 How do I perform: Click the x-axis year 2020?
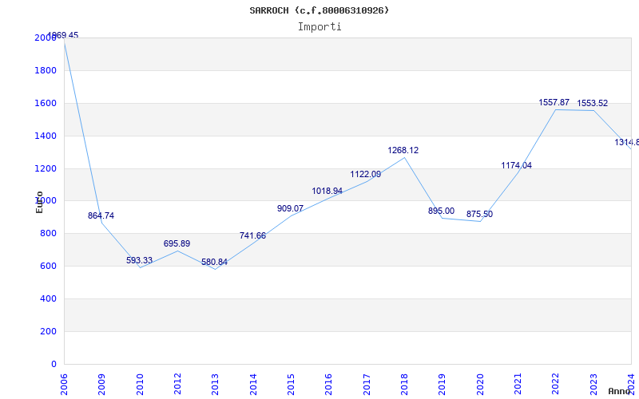coord(480,384)
